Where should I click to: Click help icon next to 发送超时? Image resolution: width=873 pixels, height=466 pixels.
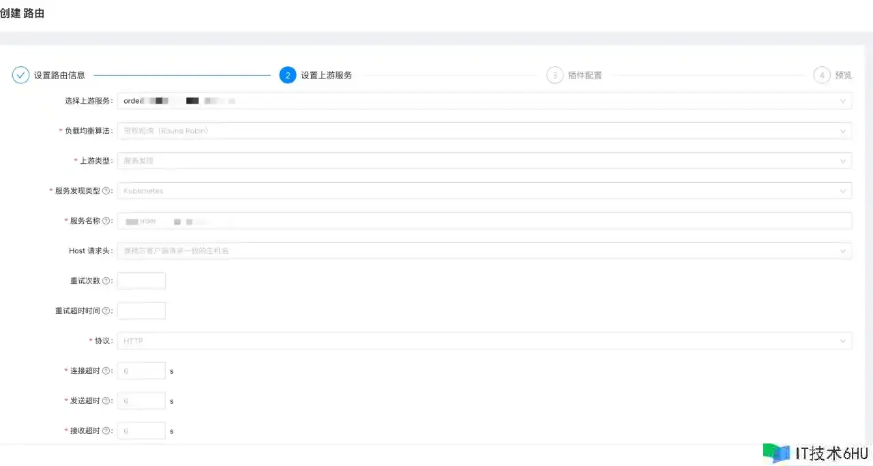(x=106, y=401)
